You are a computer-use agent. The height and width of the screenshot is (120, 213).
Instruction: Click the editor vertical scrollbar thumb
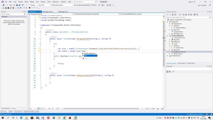(164, 44)
